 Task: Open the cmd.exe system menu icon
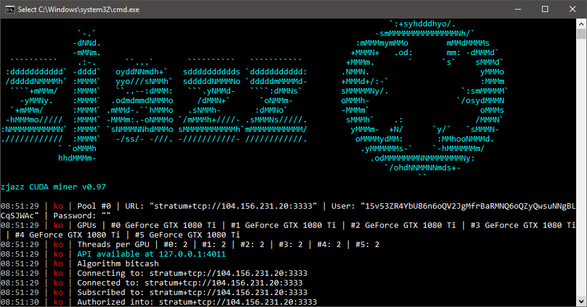(x=10, y=10)
